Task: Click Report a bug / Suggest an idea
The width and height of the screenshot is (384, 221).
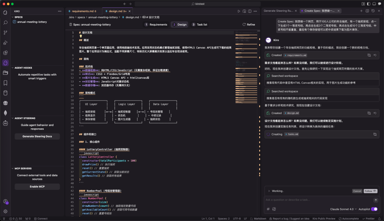Action: [x=289, y=219]
